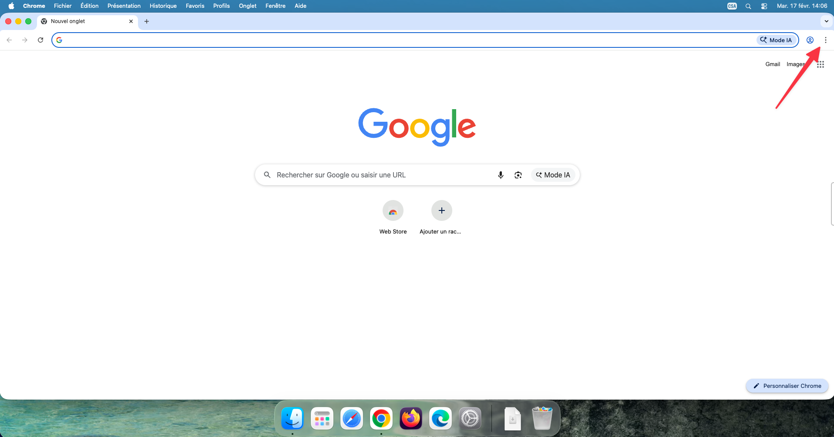Open Images link

click(796, 64)
